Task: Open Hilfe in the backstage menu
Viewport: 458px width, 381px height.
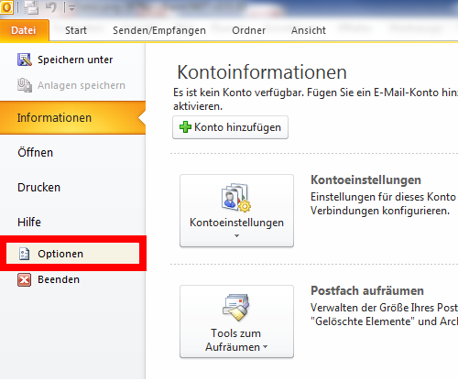Action: click(x=29, y=222)
